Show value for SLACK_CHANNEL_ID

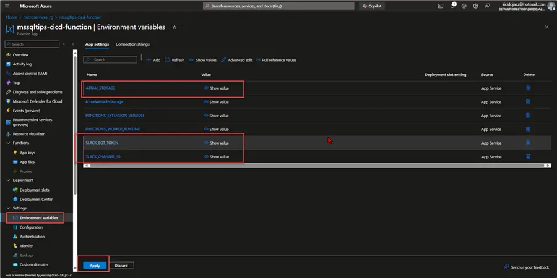tap(217, 157)
